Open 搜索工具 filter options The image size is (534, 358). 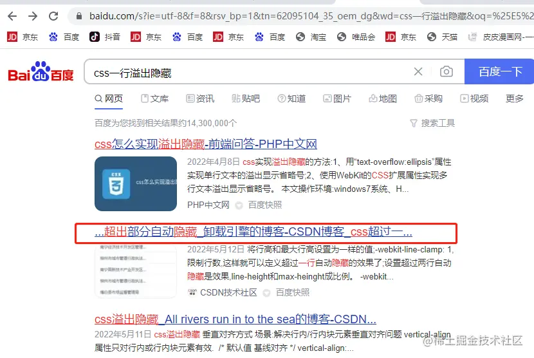(432, 123)
